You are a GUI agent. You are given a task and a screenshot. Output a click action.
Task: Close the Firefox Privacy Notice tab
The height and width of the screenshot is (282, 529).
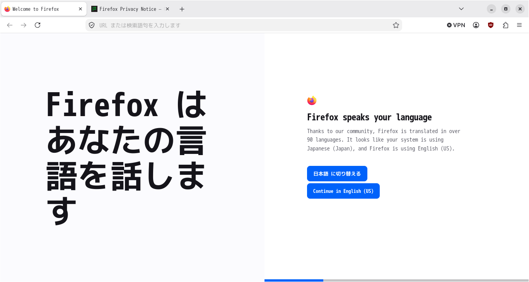tap(167, 9)
